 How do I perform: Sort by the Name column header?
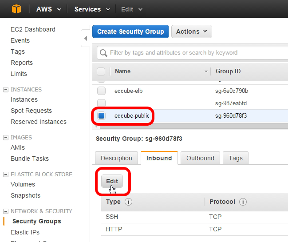coord(122,71)
